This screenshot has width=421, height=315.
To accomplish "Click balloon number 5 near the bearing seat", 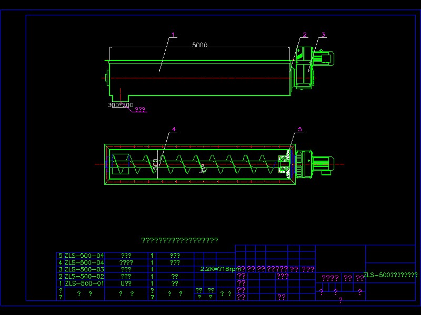I will pos(300,129).
